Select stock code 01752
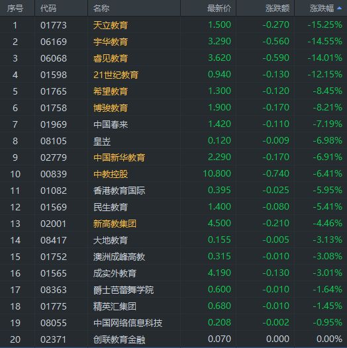Viewport: 347px width, 348px height. pos(54,257)
